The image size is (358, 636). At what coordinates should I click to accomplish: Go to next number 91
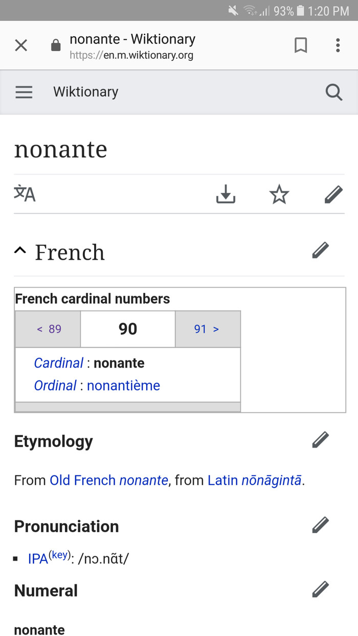(208, 329)
